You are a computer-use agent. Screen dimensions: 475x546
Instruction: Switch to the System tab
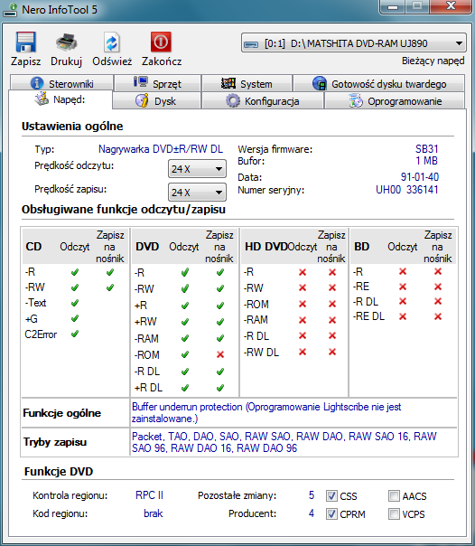[x=247, y=83]
